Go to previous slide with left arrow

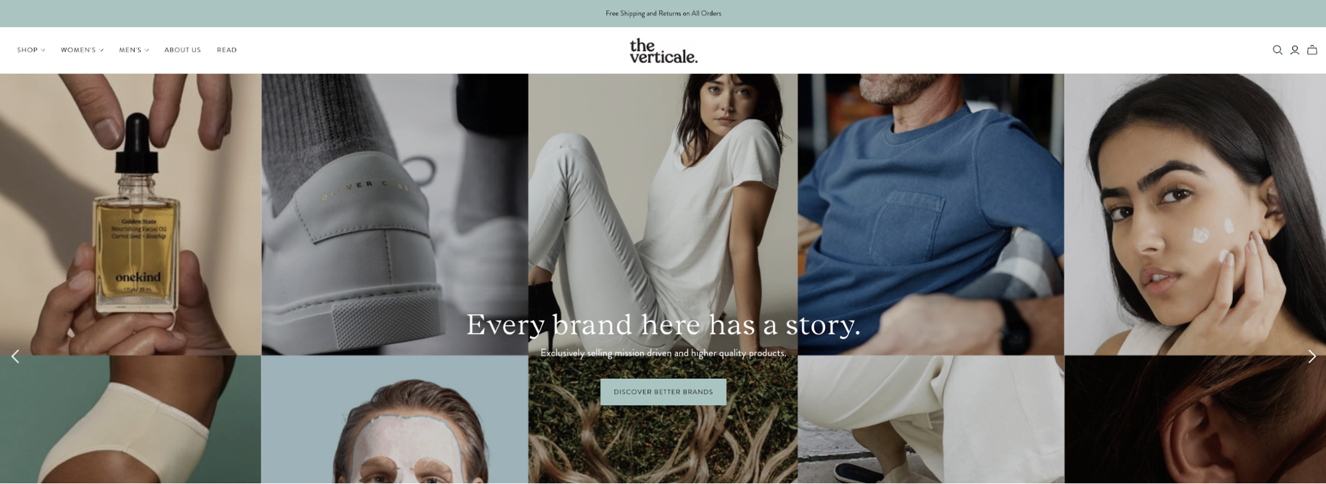click(x=15, y=357)
